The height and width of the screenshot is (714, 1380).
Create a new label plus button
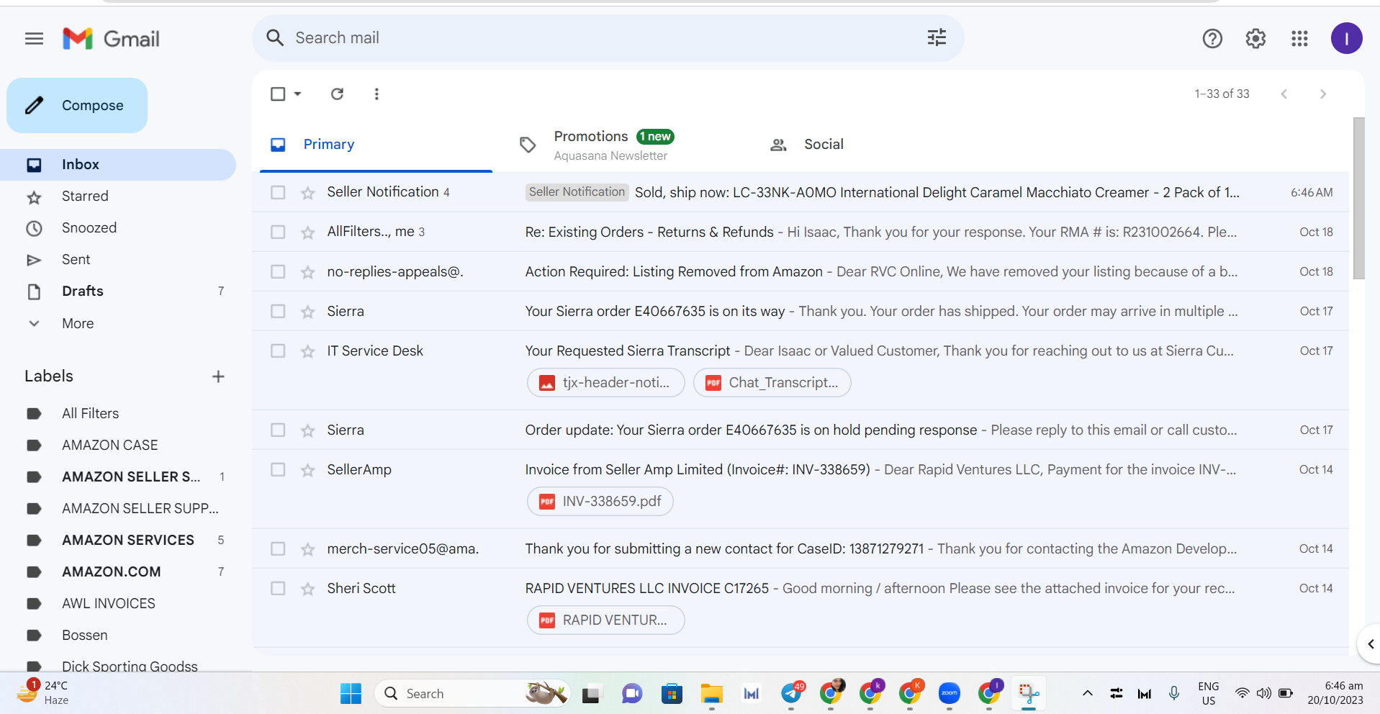[x=218, y=376]
